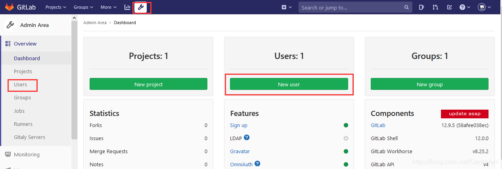Image resolution: width=502 pixels, height=169 pixels.
Task: Click the Admin Area sidebar title
Action: click(x=34, y=25)
